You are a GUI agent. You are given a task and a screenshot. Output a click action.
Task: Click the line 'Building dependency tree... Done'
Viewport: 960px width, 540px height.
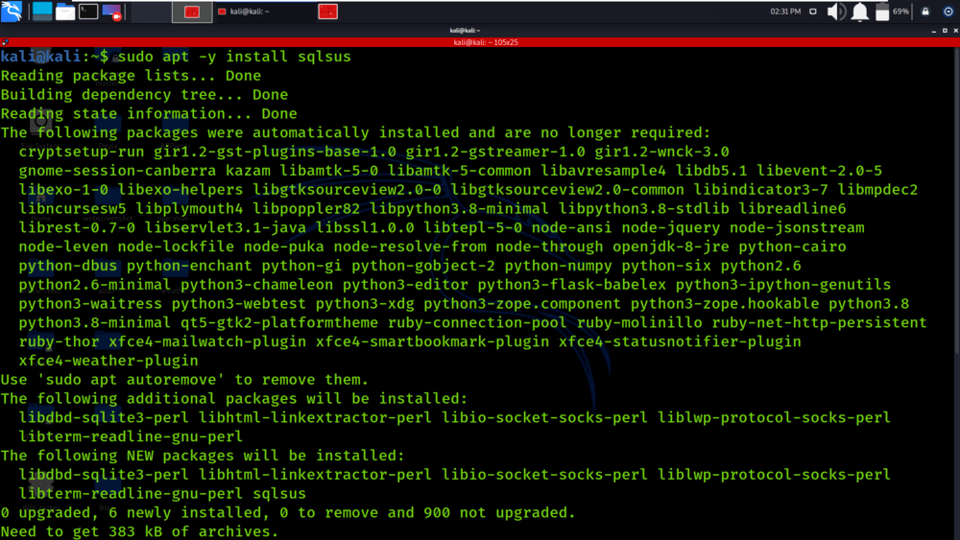pos(145,95)
